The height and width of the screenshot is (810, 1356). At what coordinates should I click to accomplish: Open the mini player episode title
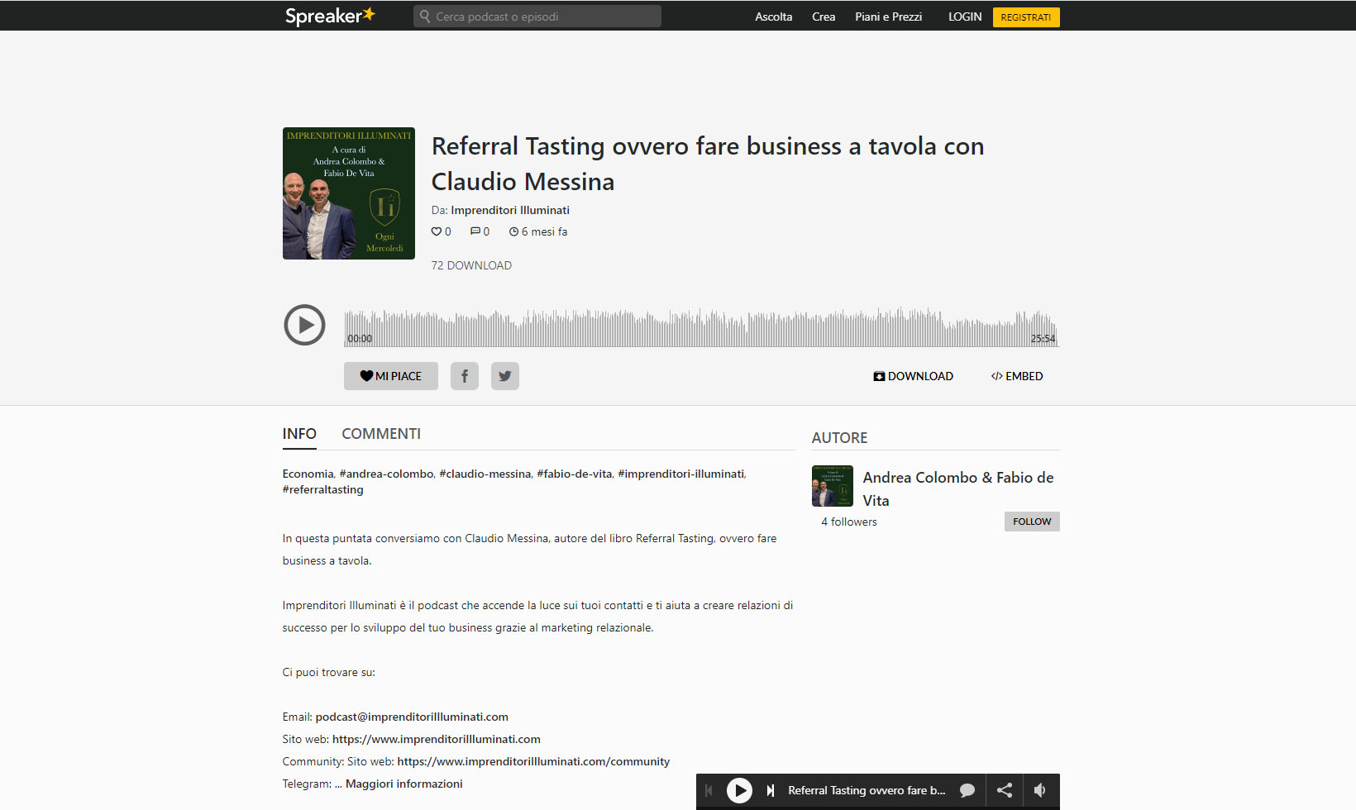(x=867, y=790)
